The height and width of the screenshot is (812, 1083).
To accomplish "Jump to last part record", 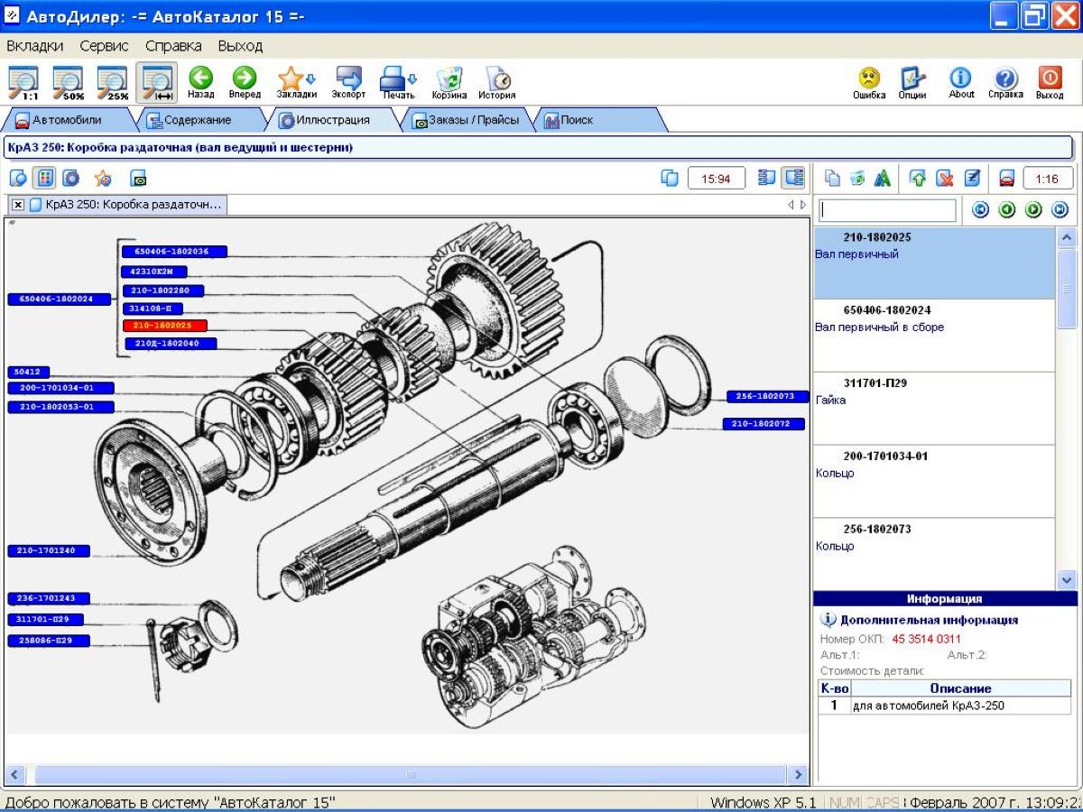I will [x=1060, y=210].
